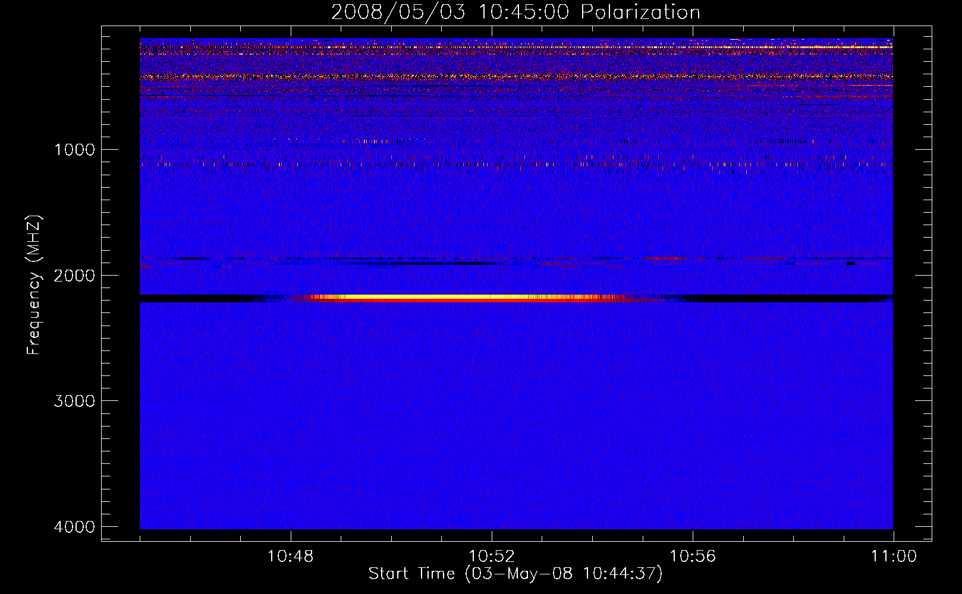Click the 2000 frequency tick label

pos(74,276)
